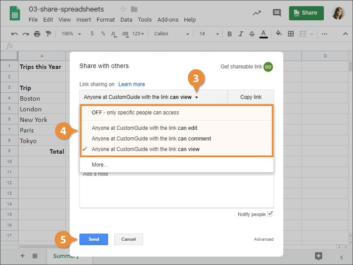The width and height of the screenshot is (353, 265).
Task: Open the borders tool
Action: pyautogui.click(x=291, y=34)
